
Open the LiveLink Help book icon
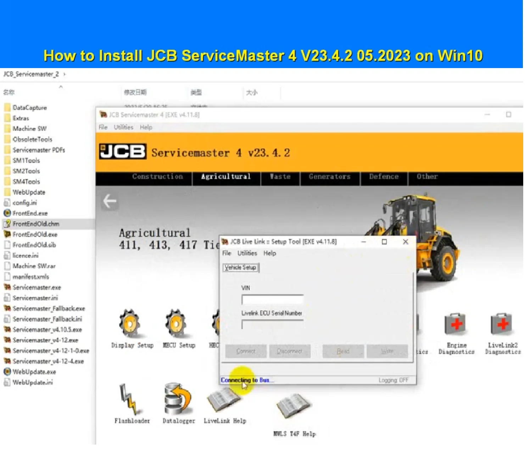point(224,401)
